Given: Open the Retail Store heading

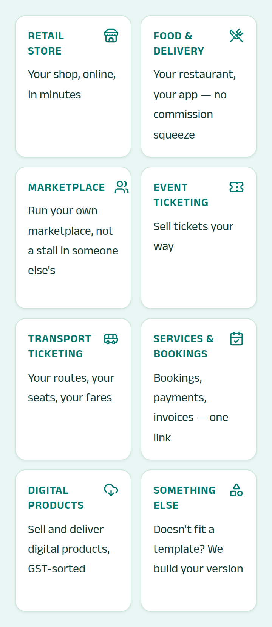Looking at the screenshot, I should pyautogui.click(x=46, y=44).
